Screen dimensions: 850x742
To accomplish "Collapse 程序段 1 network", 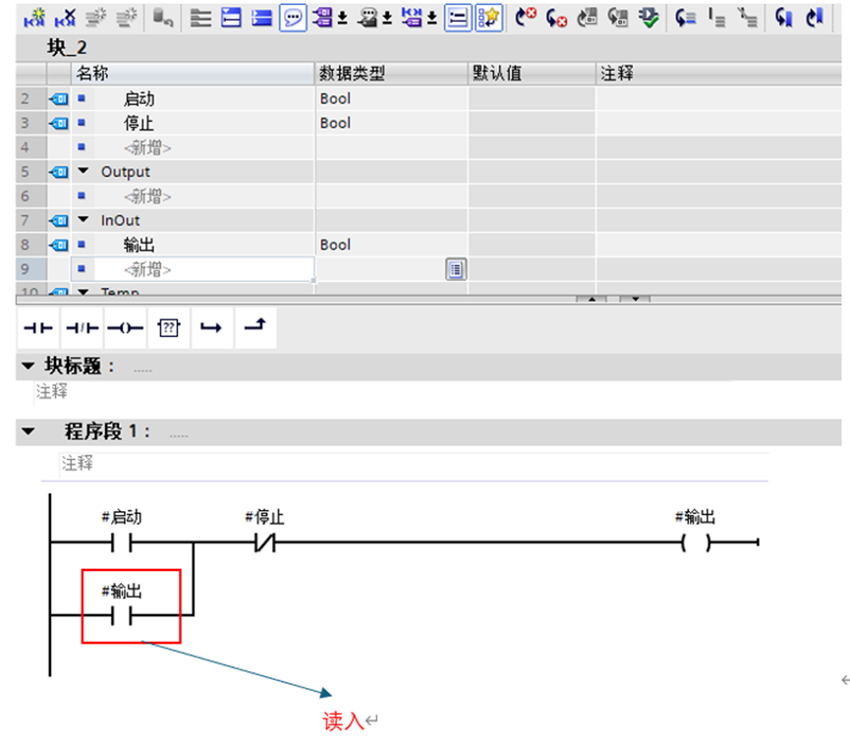I will (x=28, y=431).
